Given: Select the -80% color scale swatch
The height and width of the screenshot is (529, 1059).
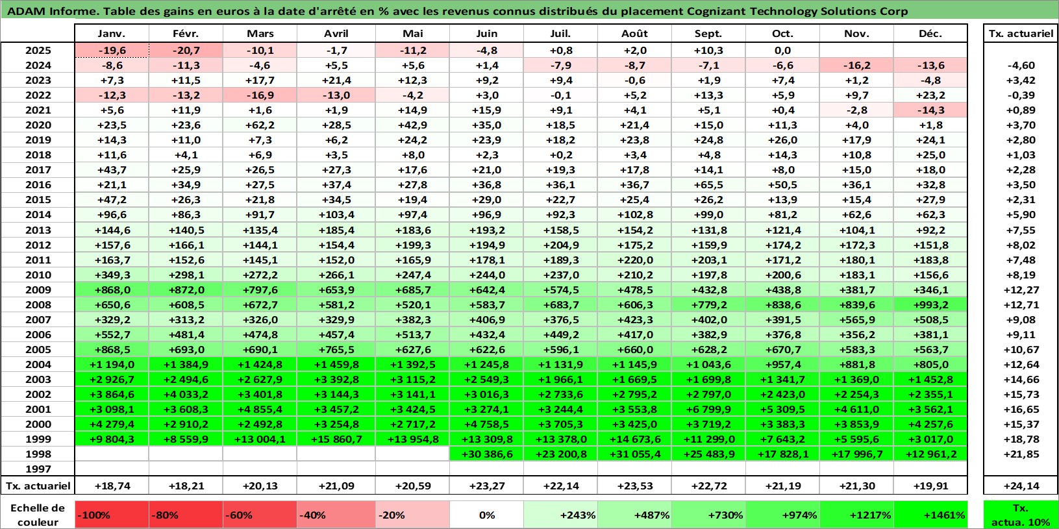Looking at the screenshot, I should click(186, 515).
